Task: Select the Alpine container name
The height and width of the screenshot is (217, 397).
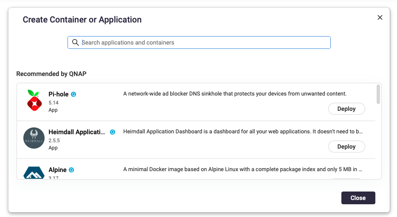Action: point(57,170)
